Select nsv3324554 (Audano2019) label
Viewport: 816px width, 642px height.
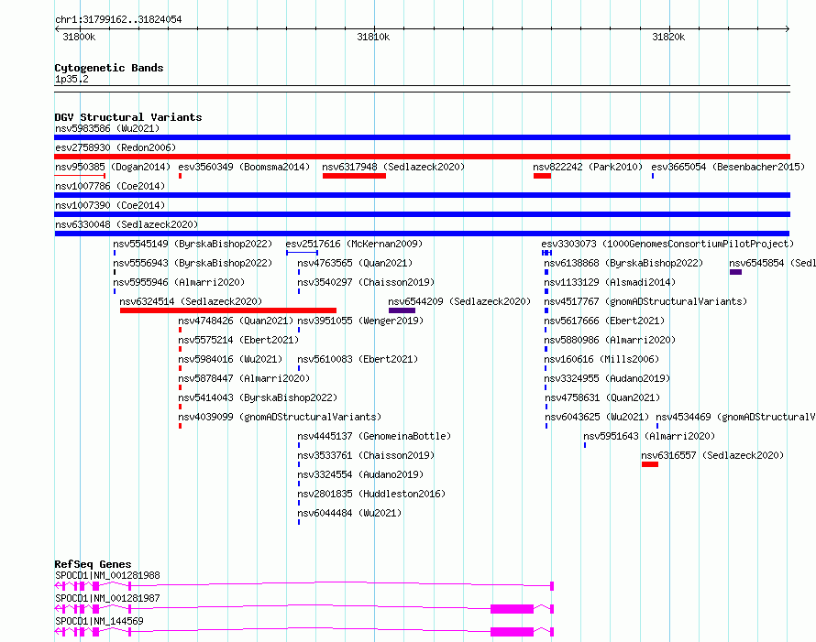click(360, 474)
